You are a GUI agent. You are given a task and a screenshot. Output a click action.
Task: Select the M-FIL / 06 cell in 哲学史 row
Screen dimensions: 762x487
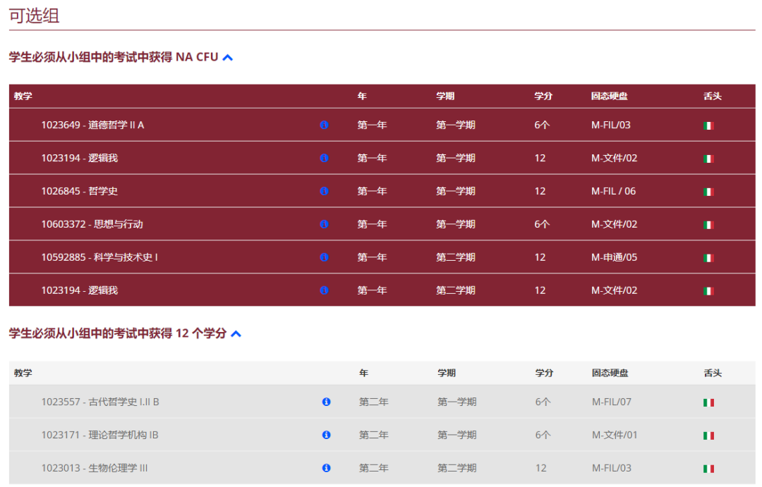613,191
